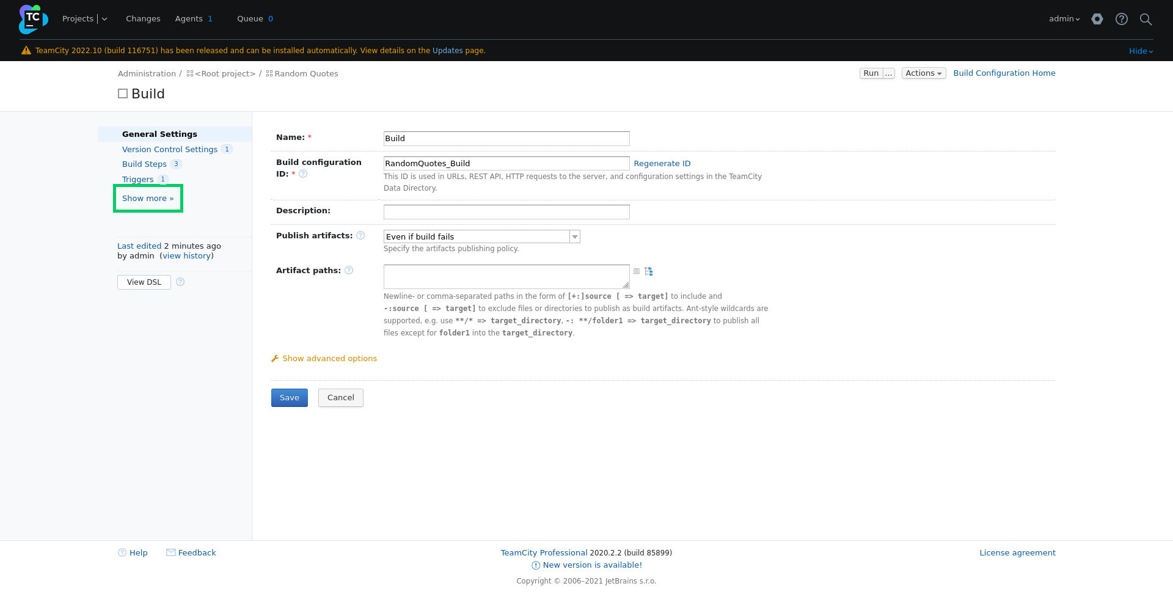Click the TeamCity Professional link
1173x608 pixels.
tap(544, 552)
